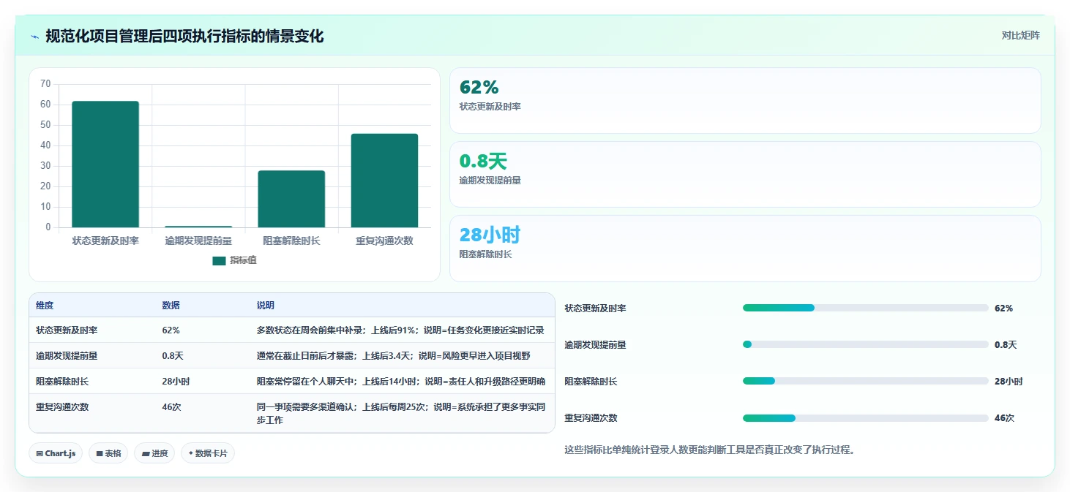Click the 70 value on the chart y-axis
The height and width of the screenshot is (492, 1070).
tap(45, 84)
